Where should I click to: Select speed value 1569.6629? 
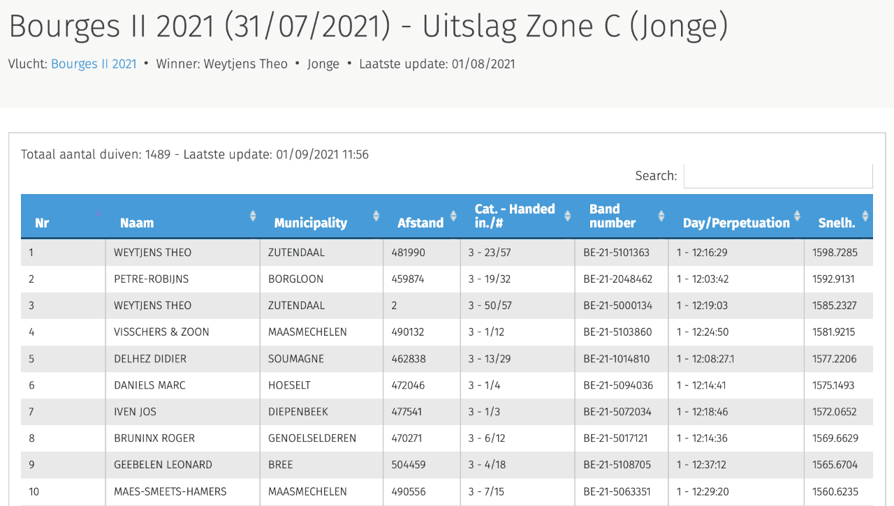835,438
